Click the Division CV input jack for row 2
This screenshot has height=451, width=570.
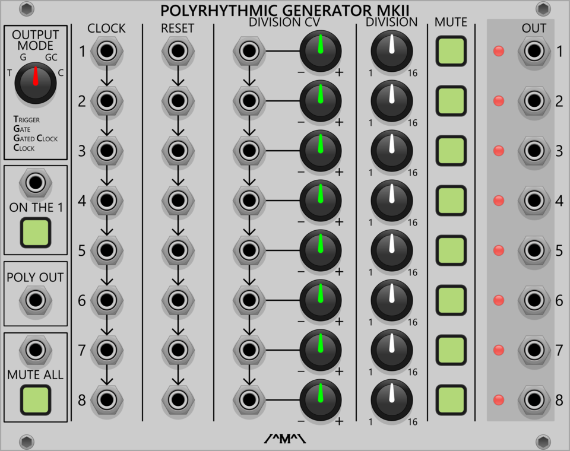[249, 101]
